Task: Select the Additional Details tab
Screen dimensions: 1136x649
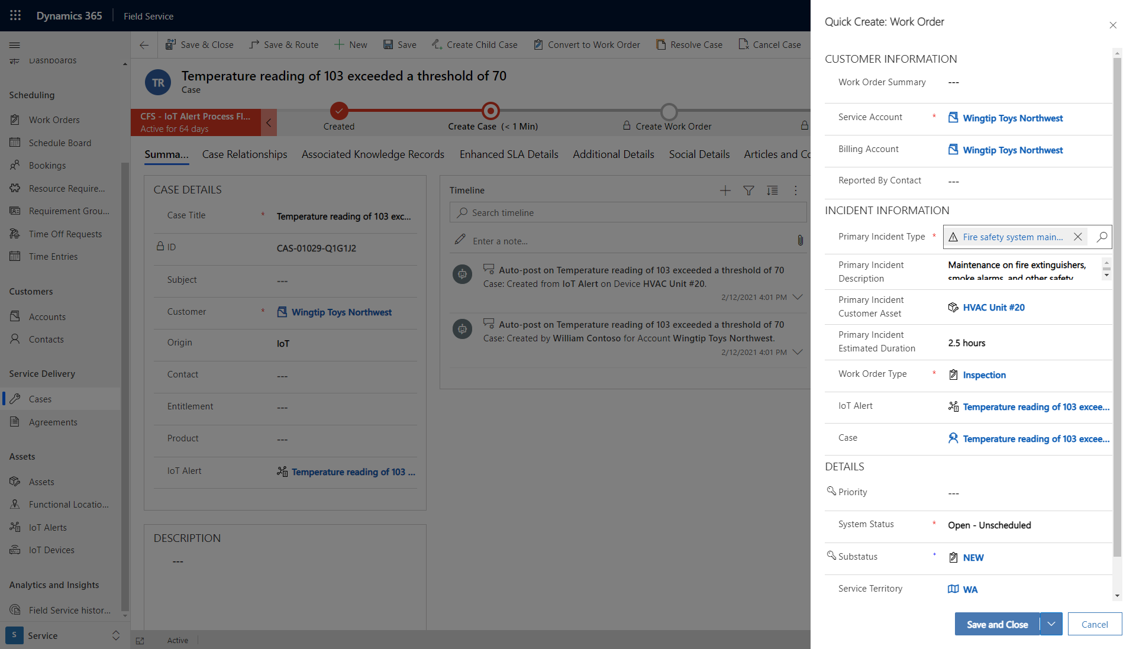Action: pos(613,154)
